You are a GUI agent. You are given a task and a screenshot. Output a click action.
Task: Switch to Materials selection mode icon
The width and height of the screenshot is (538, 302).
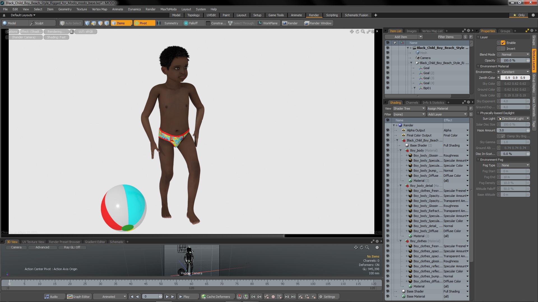[107, 23]
